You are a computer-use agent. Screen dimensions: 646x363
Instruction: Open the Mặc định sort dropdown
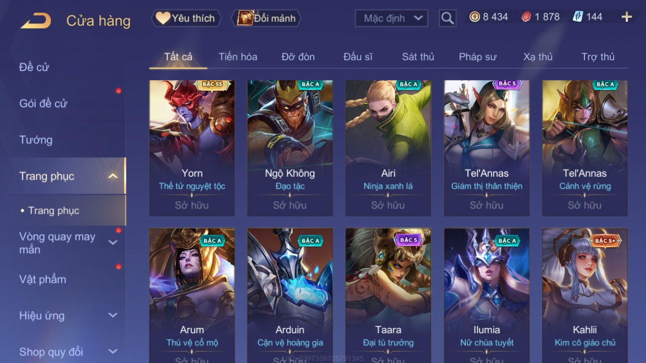coord(392,18)
